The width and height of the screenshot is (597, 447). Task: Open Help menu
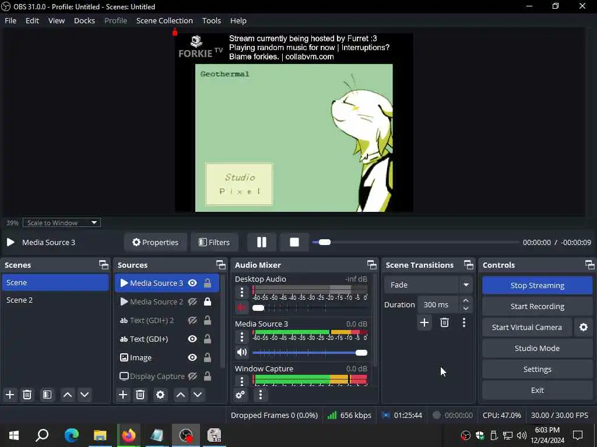pos(238,20)
